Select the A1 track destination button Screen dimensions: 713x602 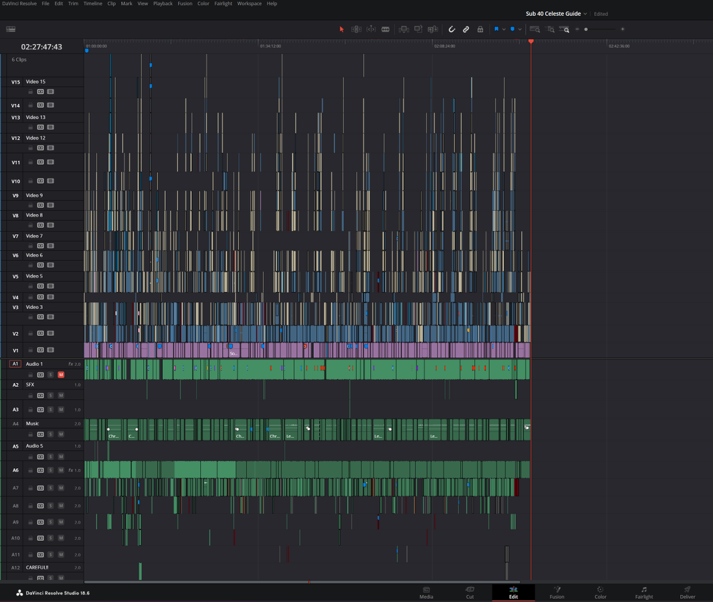(15, 364)
